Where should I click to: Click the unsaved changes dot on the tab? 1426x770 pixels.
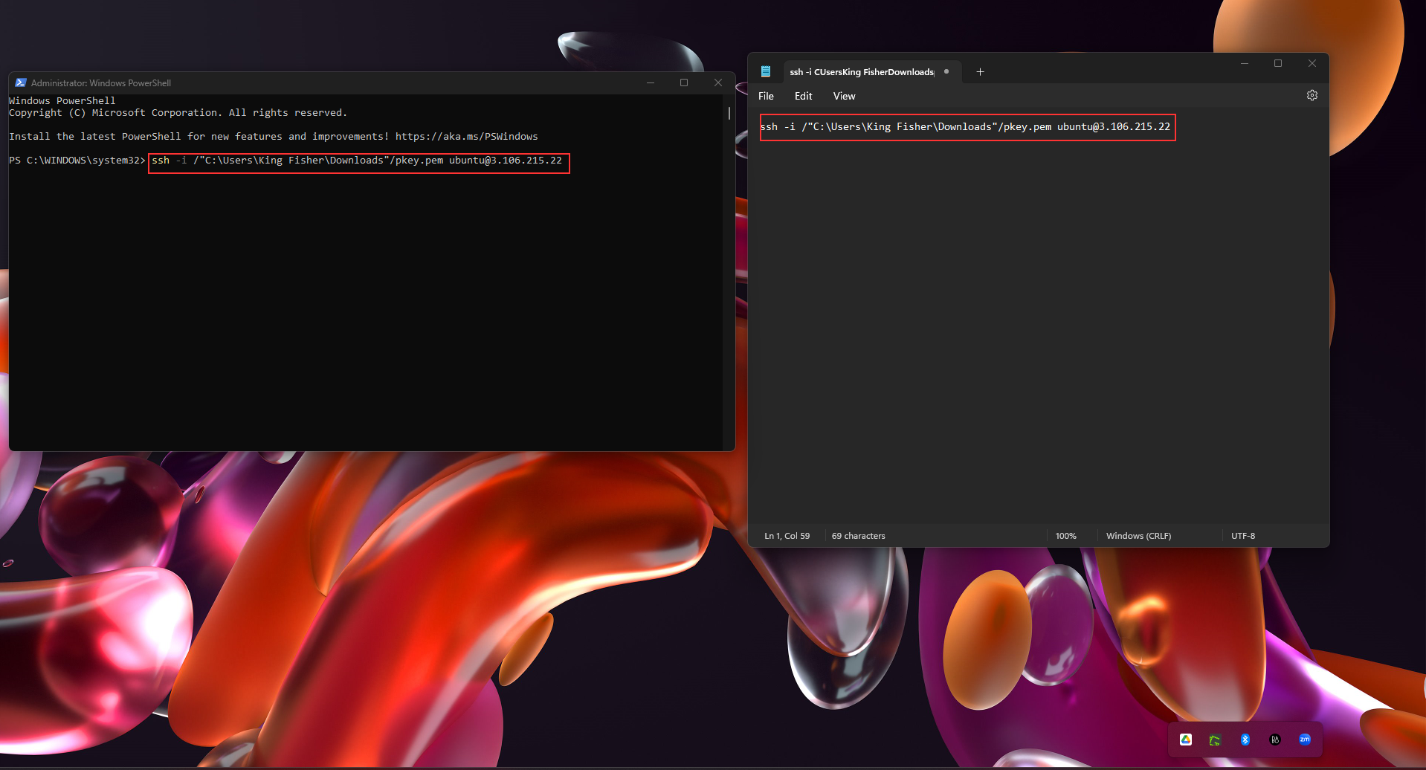click(946, 71)
